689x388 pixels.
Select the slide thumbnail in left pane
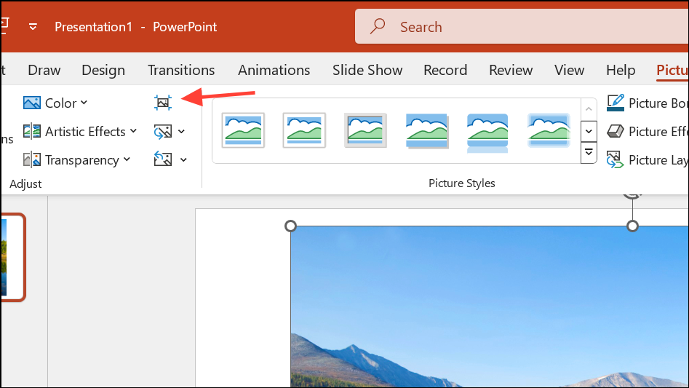pyautogui.click(x=12, y=257)
